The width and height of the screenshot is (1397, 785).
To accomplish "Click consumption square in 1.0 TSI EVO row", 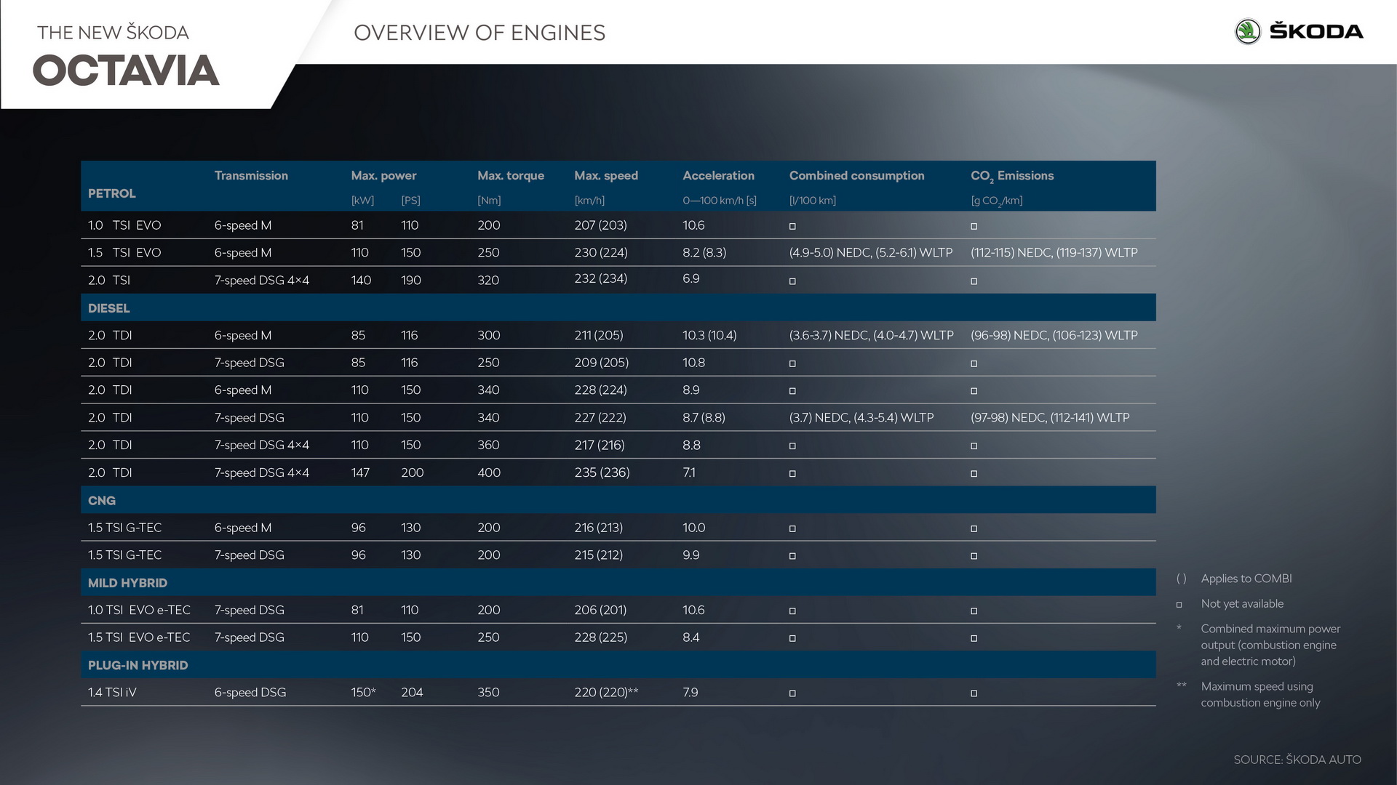I will click(x=792, y=226).
